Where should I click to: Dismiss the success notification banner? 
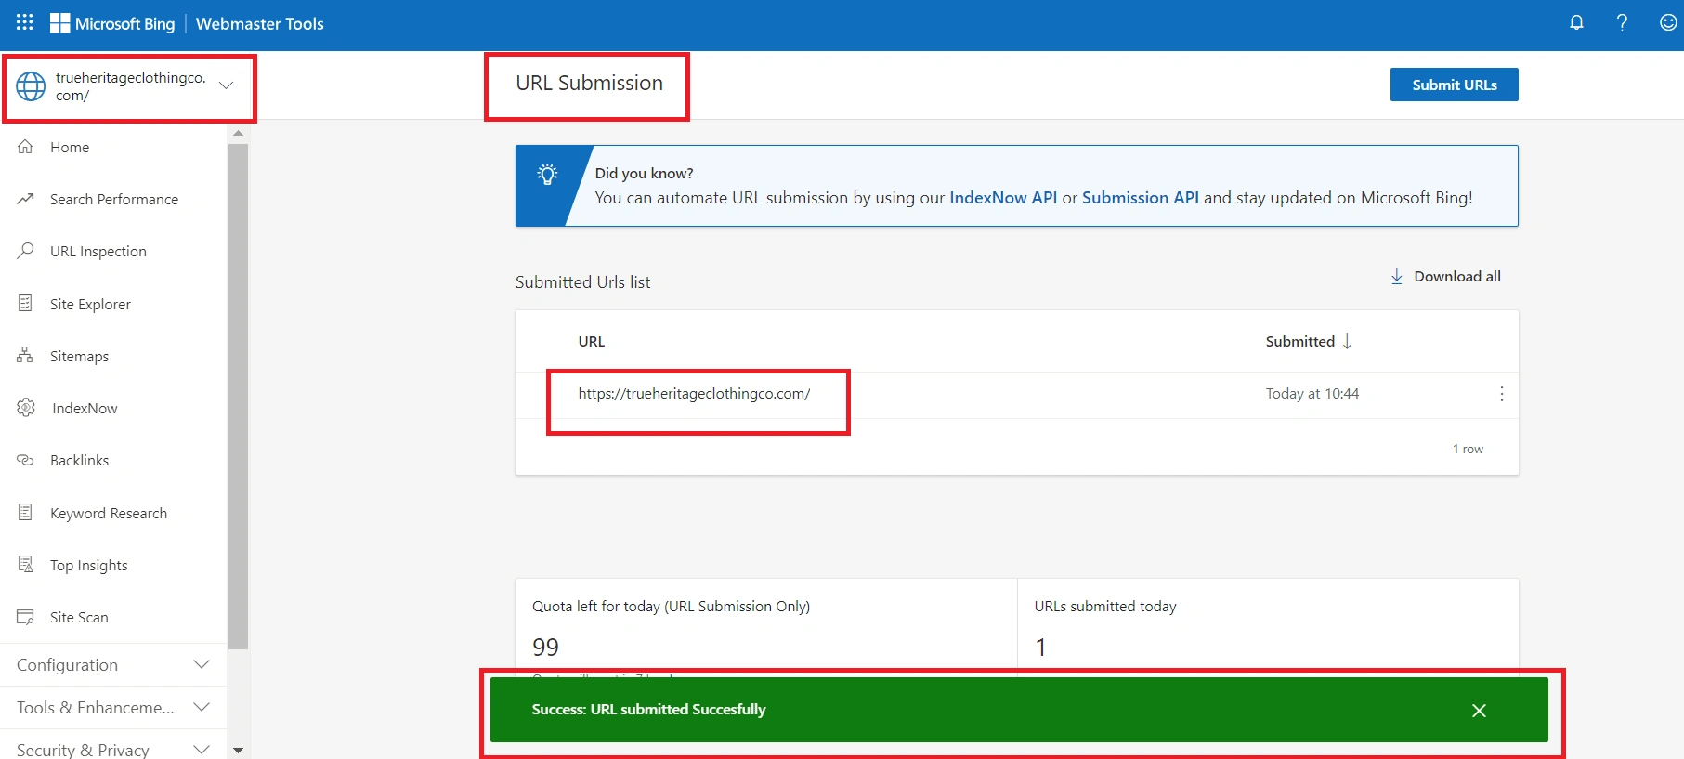click(1479, 711)
